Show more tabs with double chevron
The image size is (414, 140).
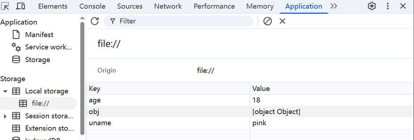334,6
